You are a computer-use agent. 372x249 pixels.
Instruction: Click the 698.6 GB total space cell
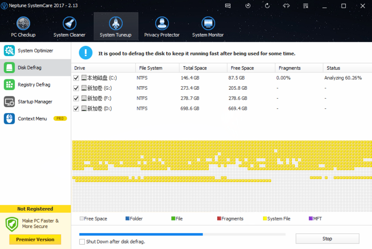(x=190, y=109)
